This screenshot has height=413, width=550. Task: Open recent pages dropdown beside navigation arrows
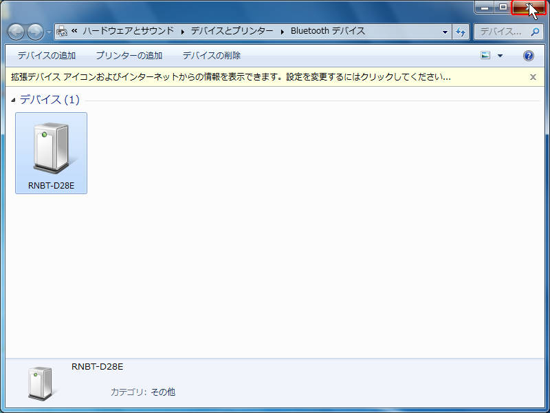(49, 32)
